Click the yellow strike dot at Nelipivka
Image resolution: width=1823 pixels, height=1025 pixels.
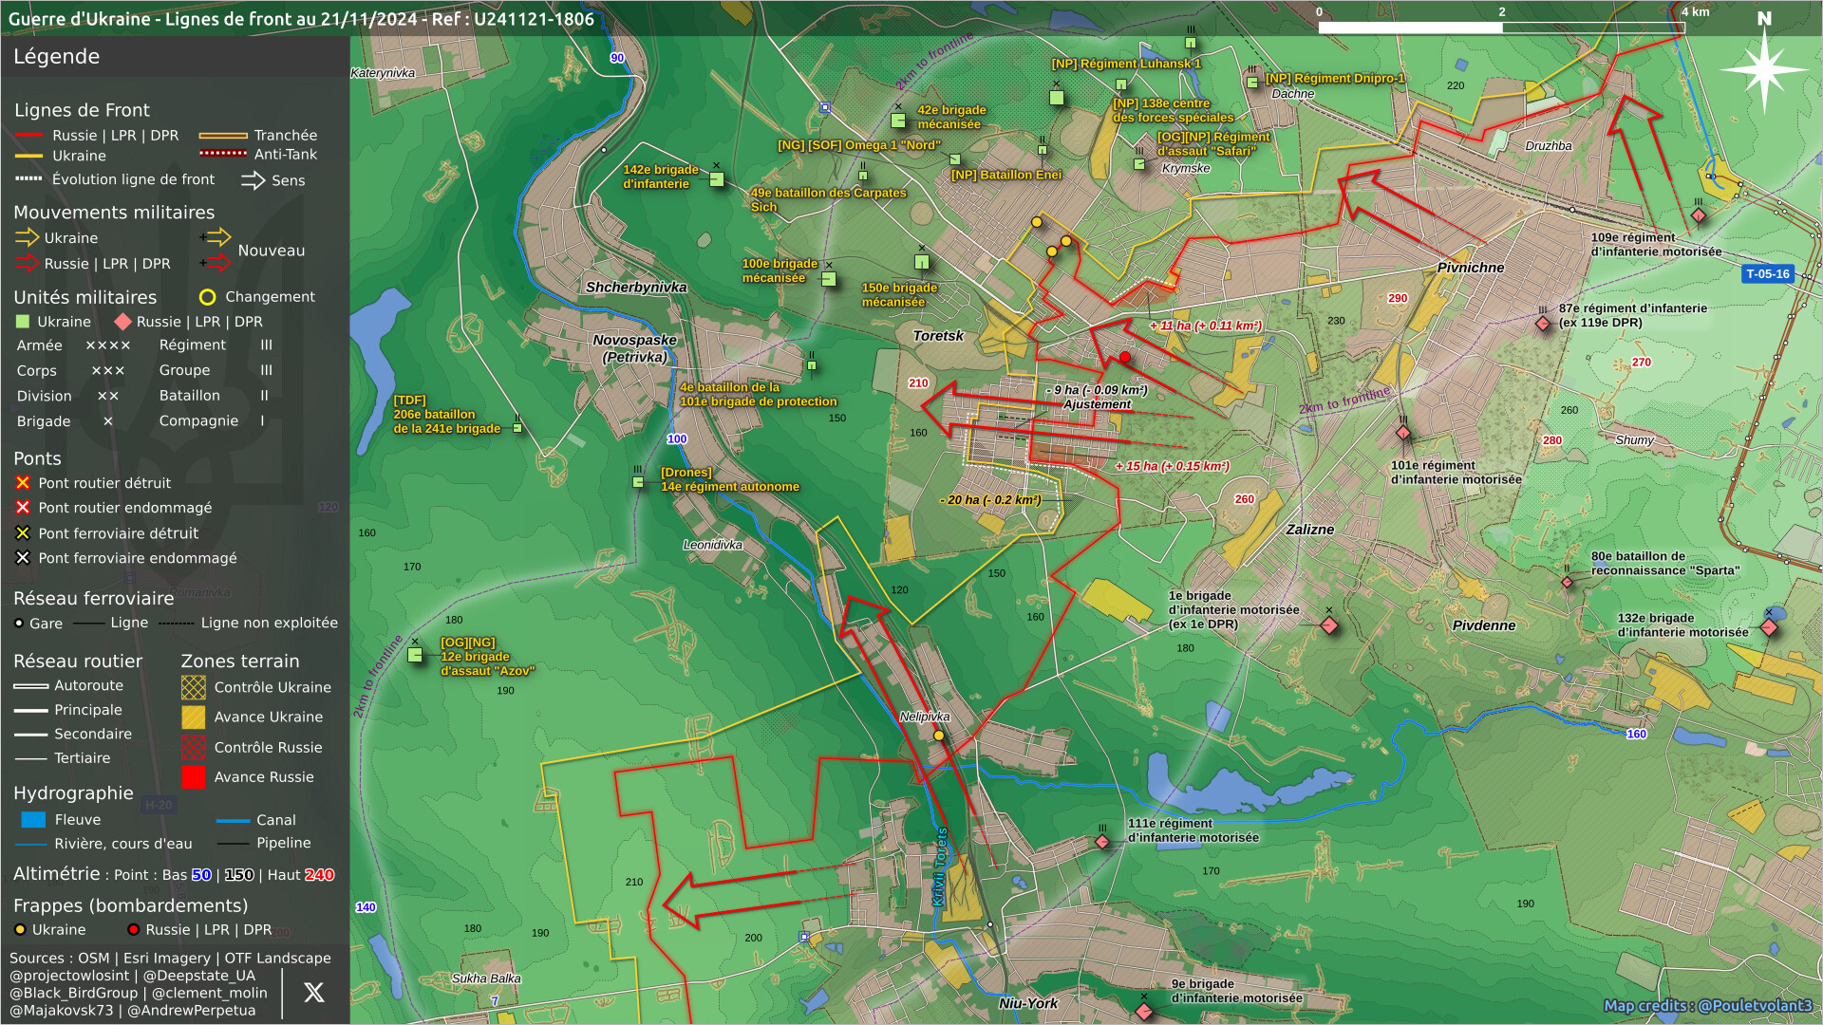point(939,736)
